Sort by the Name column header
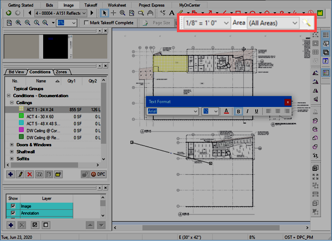The height and width of the screenshot is (241, 332). pos(44,81)
